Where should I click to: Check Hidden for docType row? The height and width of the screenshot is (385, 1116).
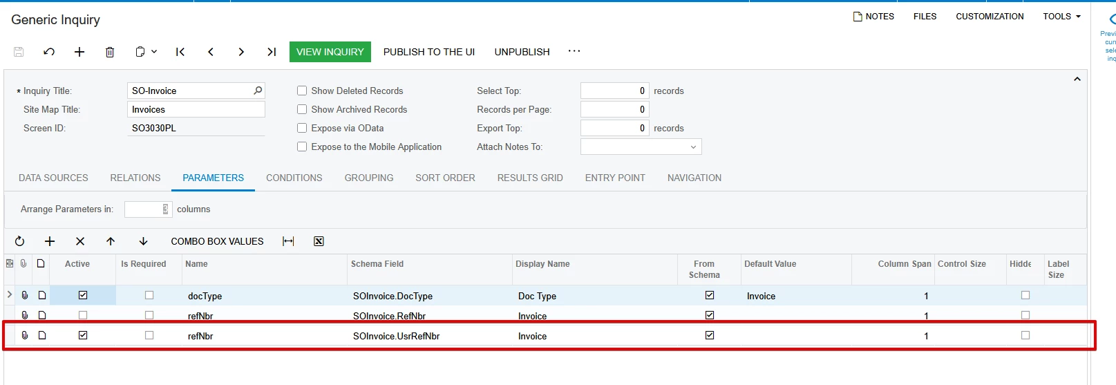point(1025,295)
